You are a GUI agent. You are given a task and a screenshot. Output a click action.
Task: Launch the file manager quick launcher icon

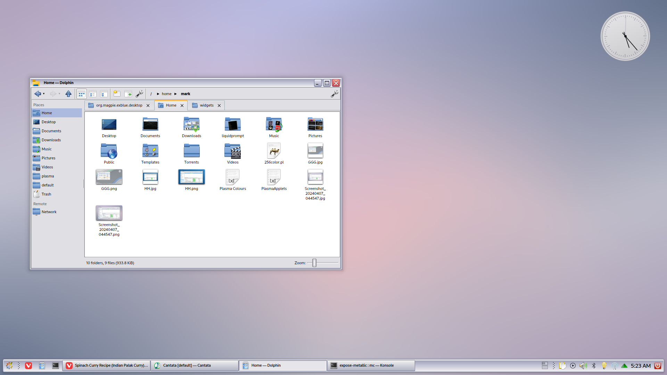(42, 366)
